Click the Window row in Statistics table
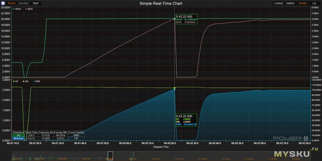The height and width of the screenshot is (161, 322). pyautogui.click(x=18, y=138)
